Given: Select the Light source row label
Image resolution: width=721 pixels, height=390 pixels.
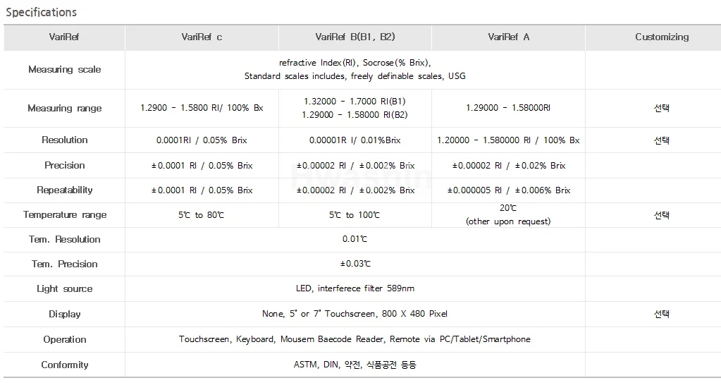Looking at the screenshot, I should coord(64,289).
